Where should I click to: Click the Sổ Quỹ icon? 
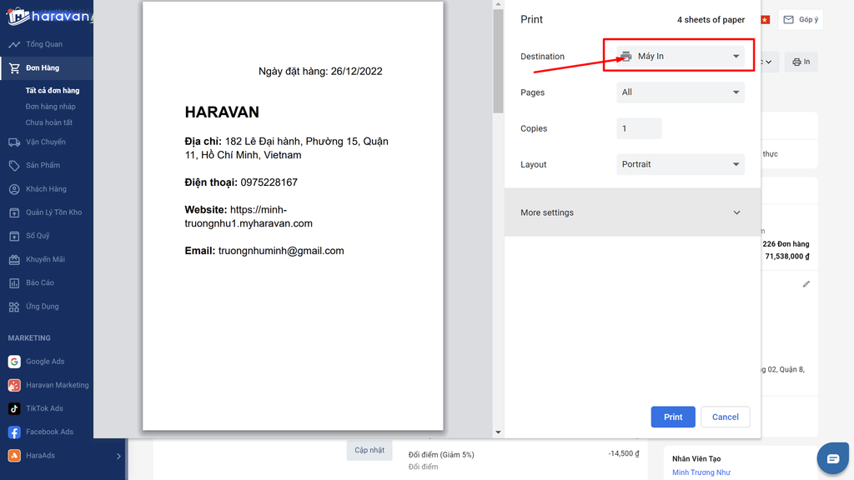14,236
